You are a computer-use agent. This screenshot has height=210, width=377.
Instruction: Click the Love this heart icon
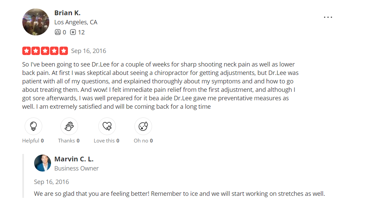[107, 126]
